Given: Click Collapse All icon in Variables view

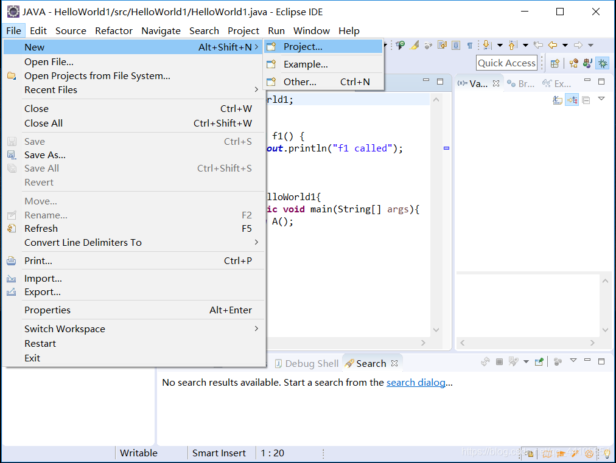Looking at the screenshot, I should [x=586, y=100].
